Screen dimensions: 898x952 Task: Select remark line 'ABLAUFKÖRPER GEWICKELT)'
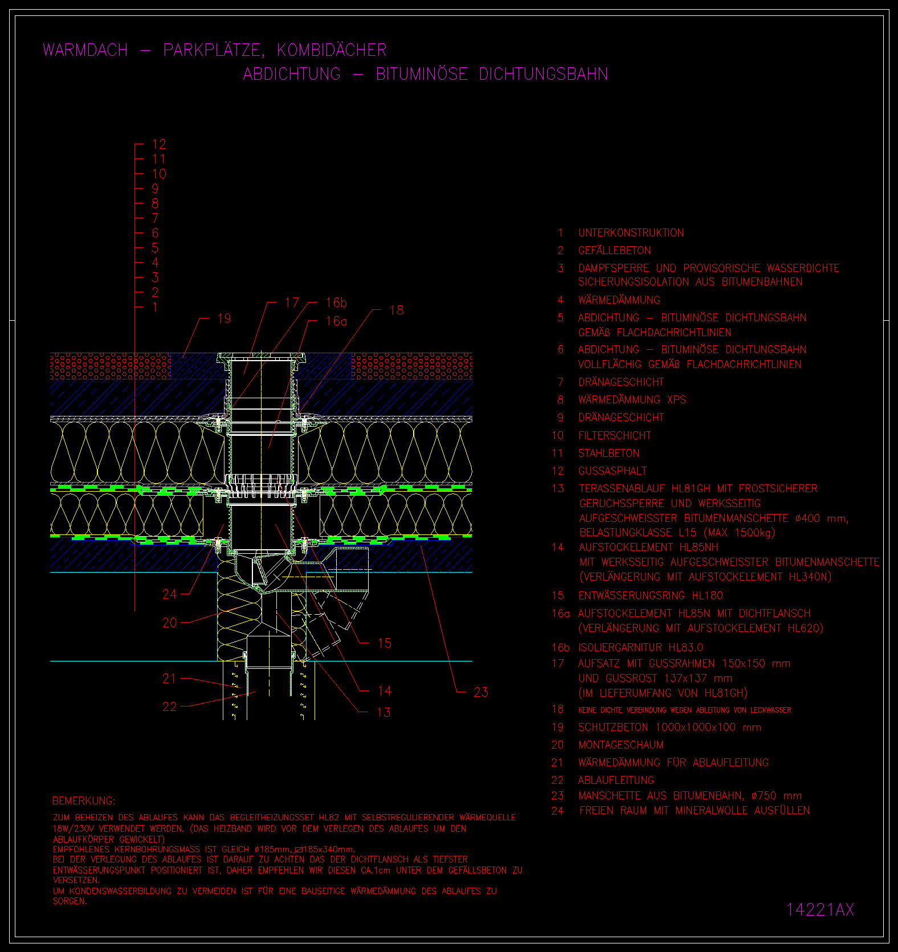click(x=109, y=839)
